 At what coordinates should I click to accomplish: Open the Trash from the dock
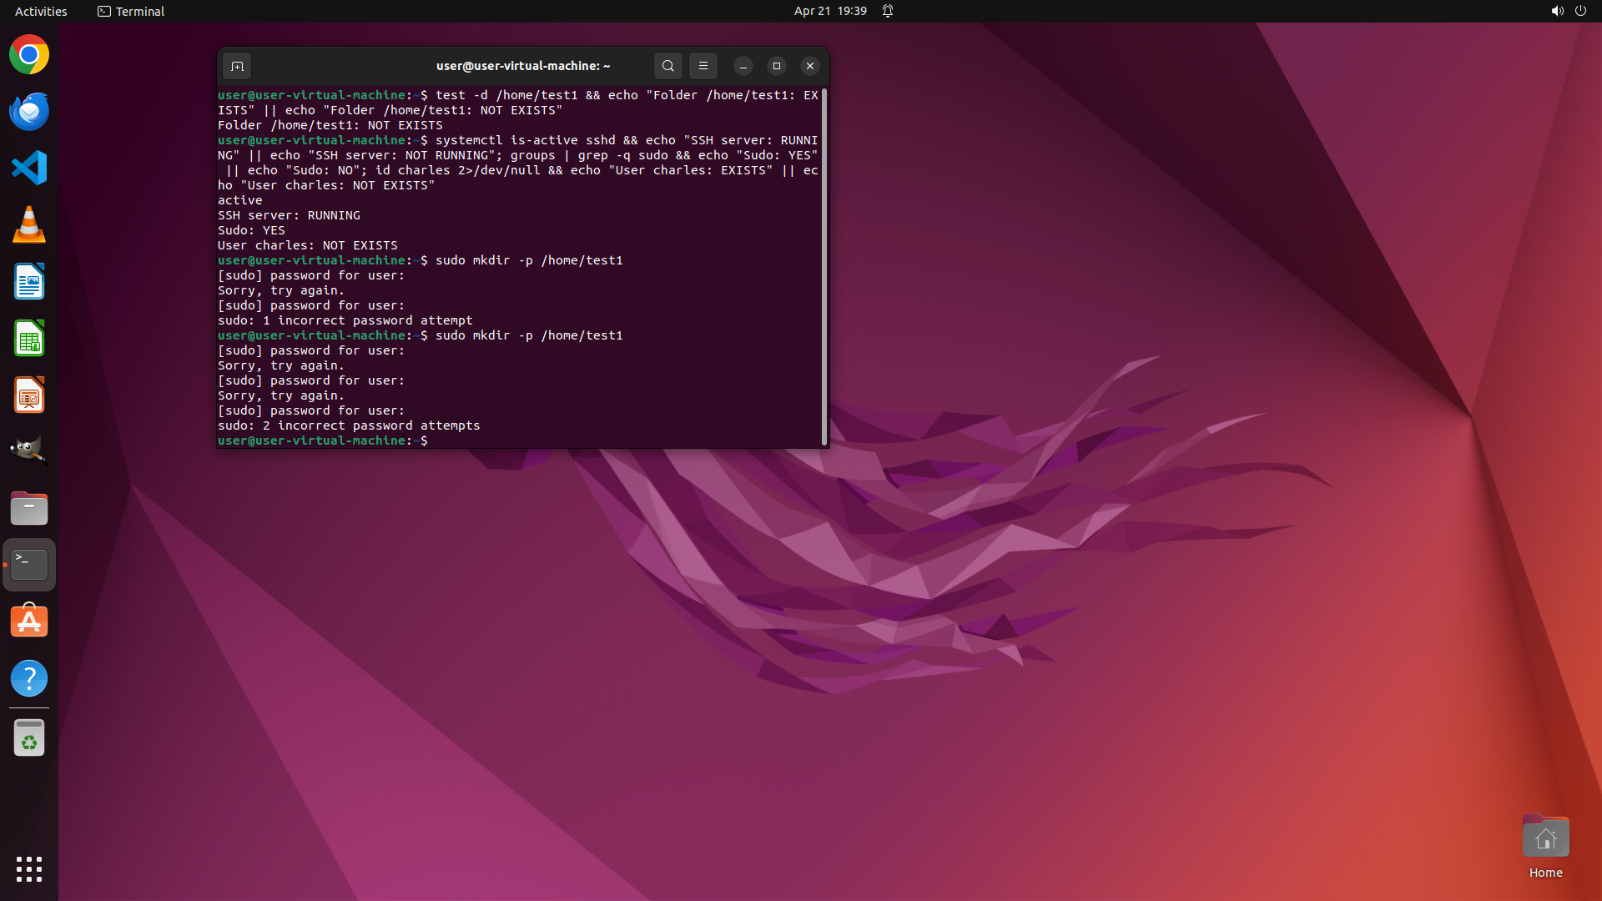pyautogui.click(x=29, y=738)
